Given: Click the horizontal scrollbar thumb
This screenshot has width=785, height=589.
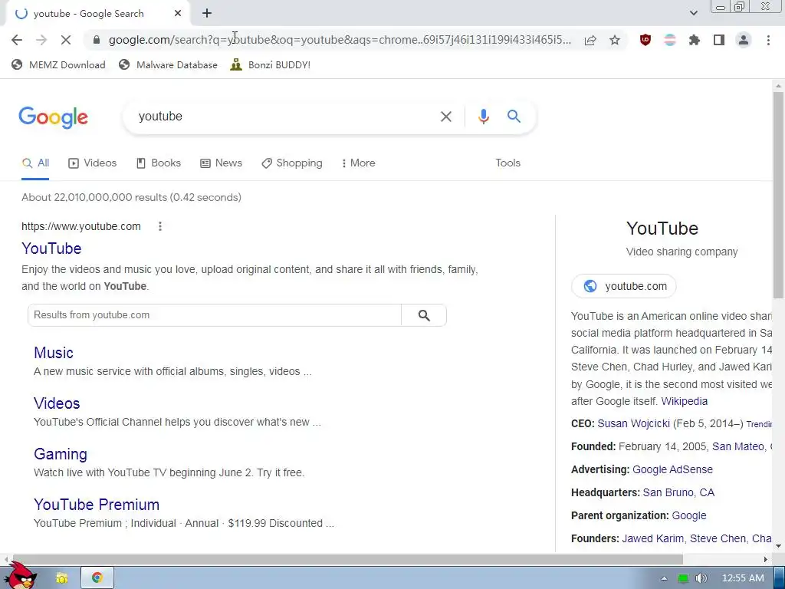Looking at the screenshot, I should 347,559.
